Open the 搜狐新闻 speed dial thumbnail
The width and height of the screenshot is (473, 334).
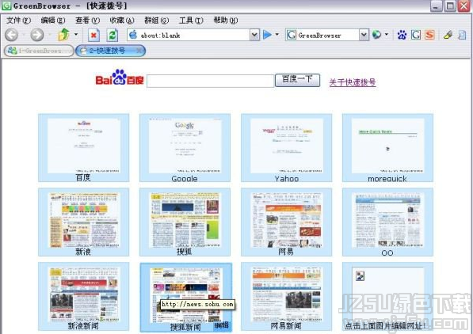click(186, 298)
